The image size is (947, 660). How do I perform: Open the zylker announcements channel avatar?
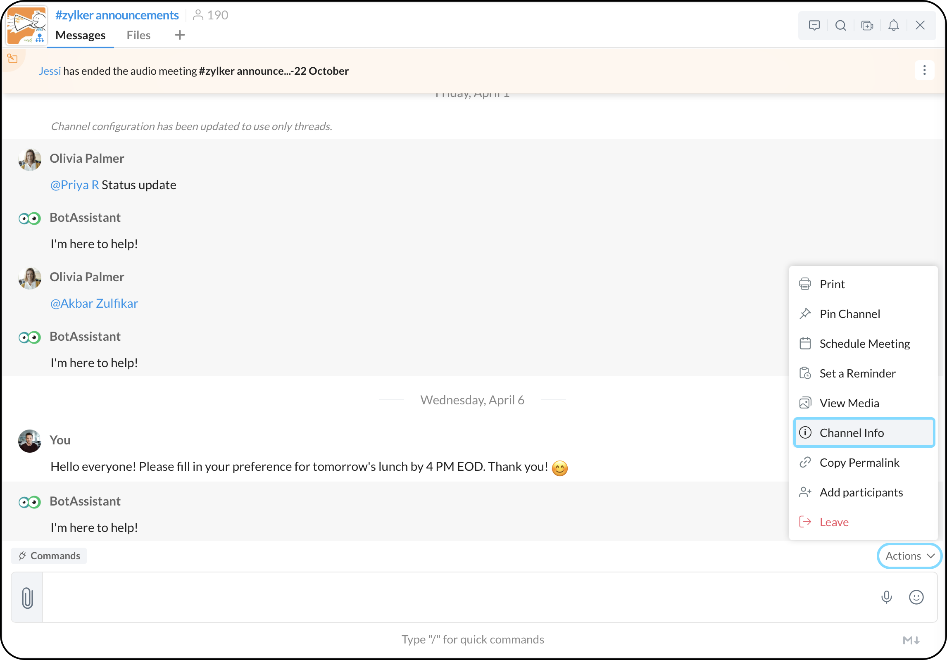(26, 25)
